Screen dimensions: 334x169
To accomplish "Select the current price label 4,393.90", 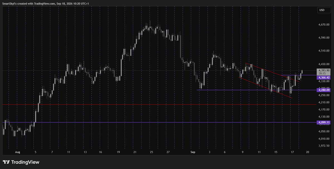I will click(x=324, y=70).
